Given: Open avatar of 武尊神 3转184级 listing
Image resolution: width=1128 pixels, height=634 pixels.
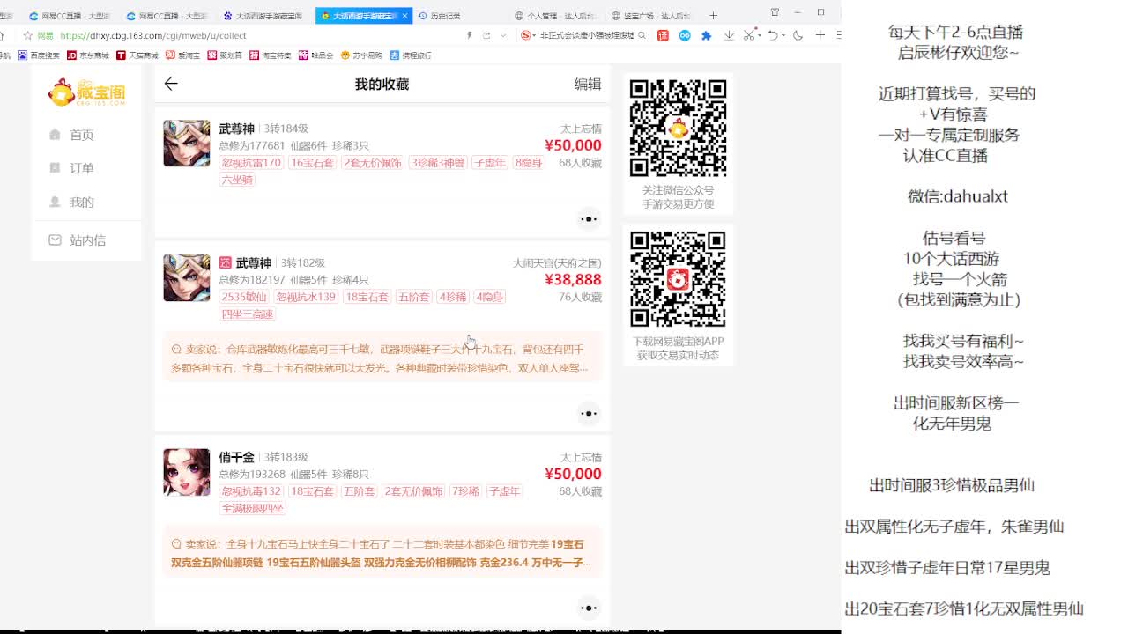Looking at the screenshot, I should 187,144.
